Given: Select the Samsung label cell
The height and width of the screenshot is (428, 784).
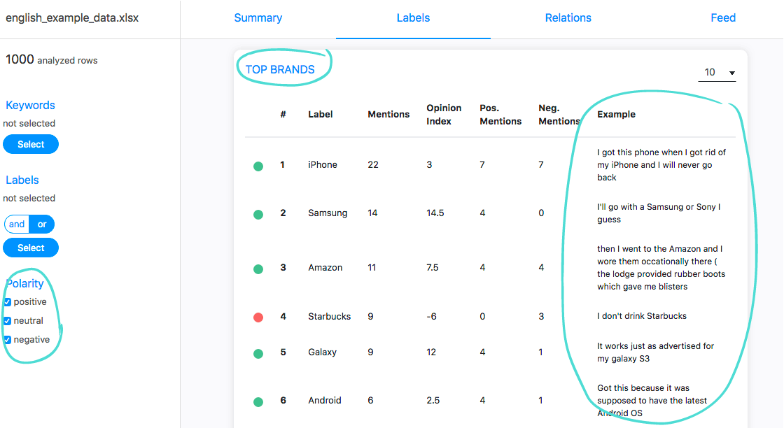Looking at the screenshot, I should pos(328,213).
